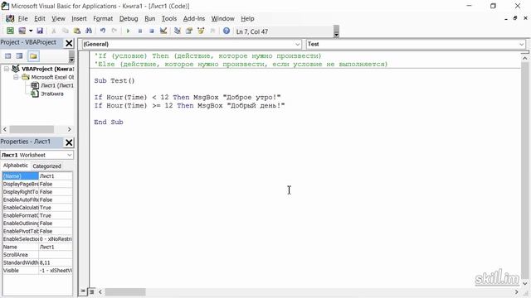The width and height of the screenshot is (531, 298).
Task: Select Лист1 in the project tree
Action: [x=56, y=85]
